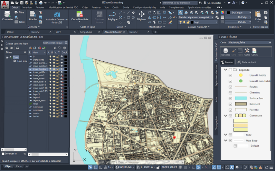This screenshot has width=275, height=171.
Task: Uncheck the Routes legend layer
Action: click(x=230, y=87)
